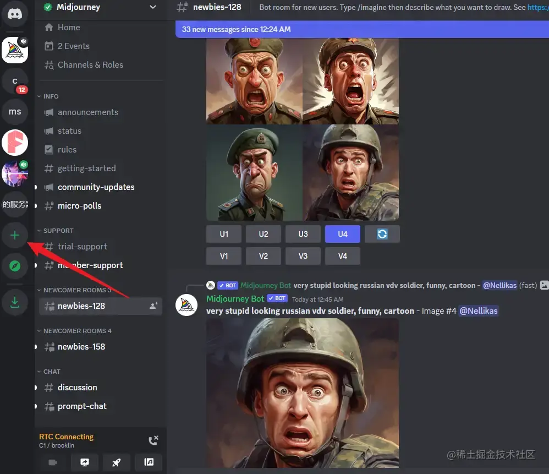
Task: Click the re-roll refresh button
Action: pos(382,234)
